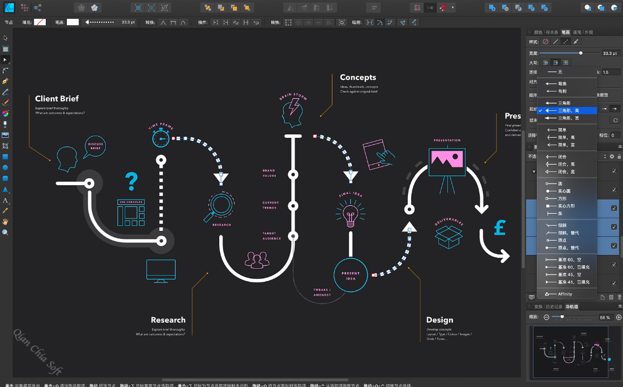
Task: Click the stroke width slider handle
Action: tap(581, 53)
